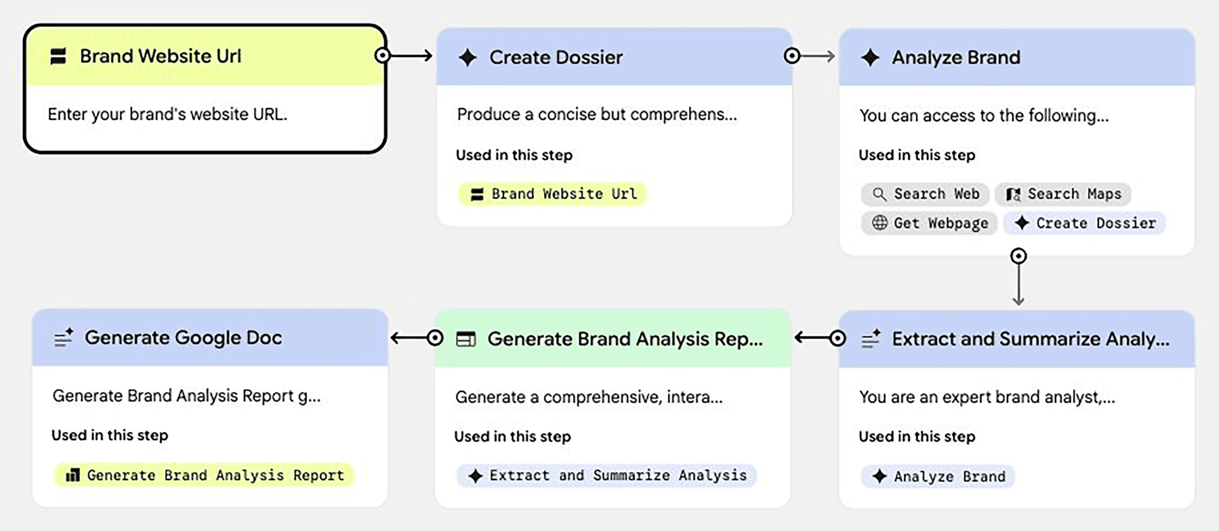The image size is (1219, 531).
Task: Click output port on Create Dossier node
Action: 792,56
